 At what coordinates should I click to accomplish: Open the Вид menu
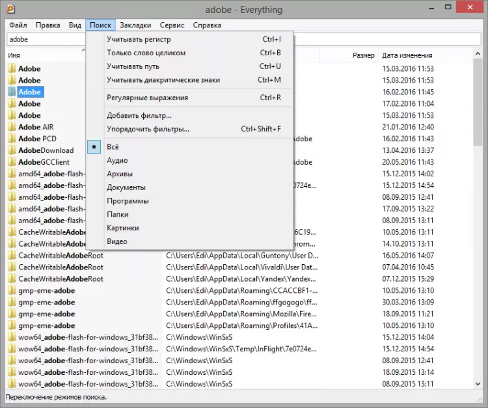[75, 25]
